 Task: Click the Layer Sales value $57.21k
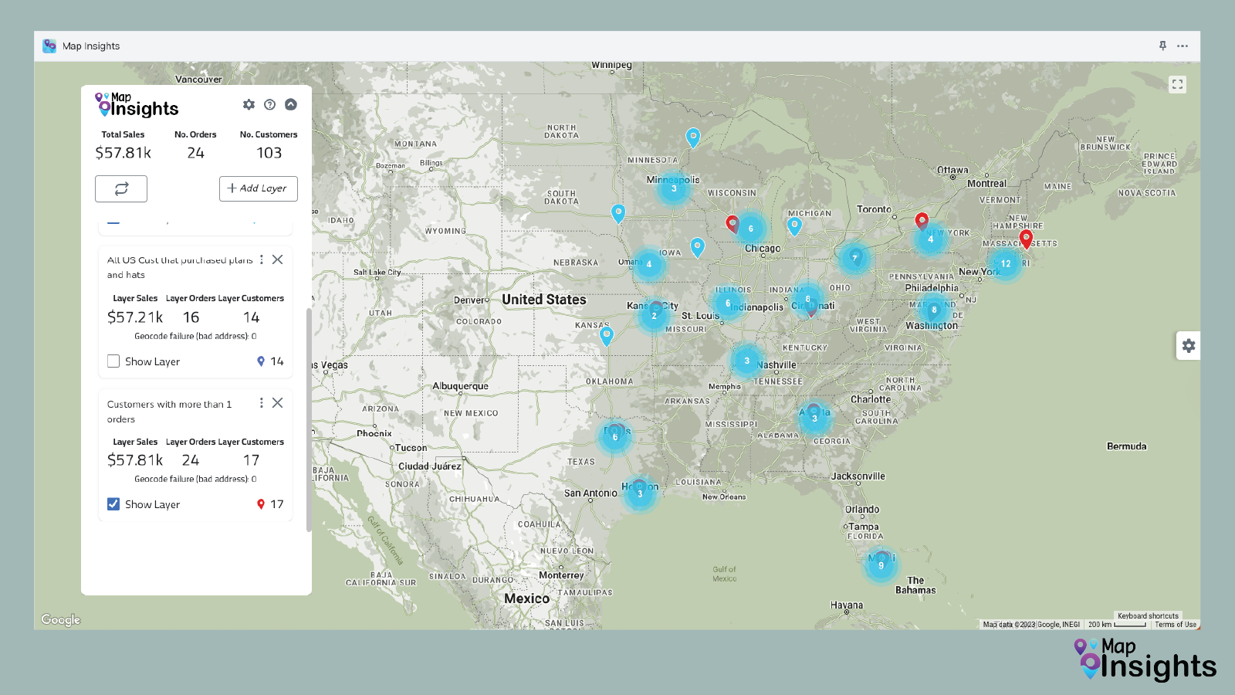coord(135,317)
